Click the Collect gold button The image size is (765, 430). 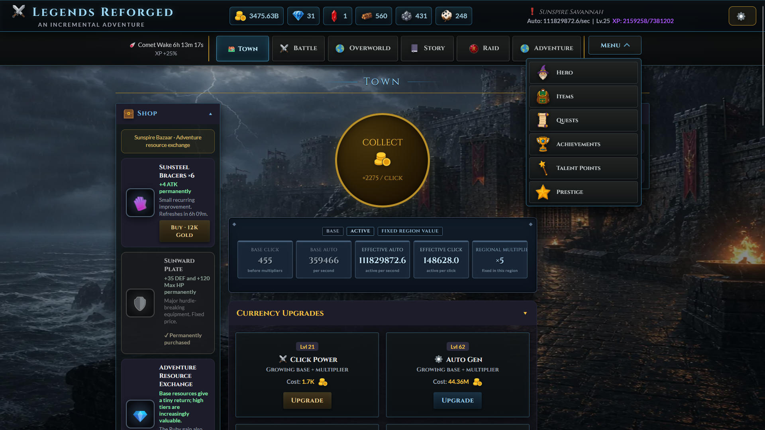(x=382, y=160)
